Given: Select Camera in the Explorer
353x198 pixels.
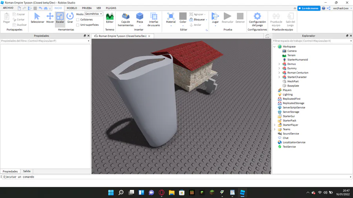Looking at the screenshot, I should click(x=292, y=51).
